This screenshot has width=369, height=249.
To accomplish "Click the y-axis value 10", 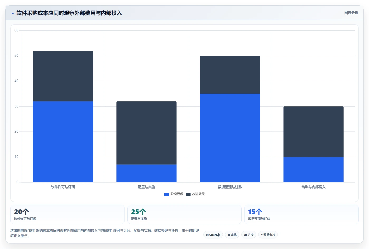I will 16,157.
